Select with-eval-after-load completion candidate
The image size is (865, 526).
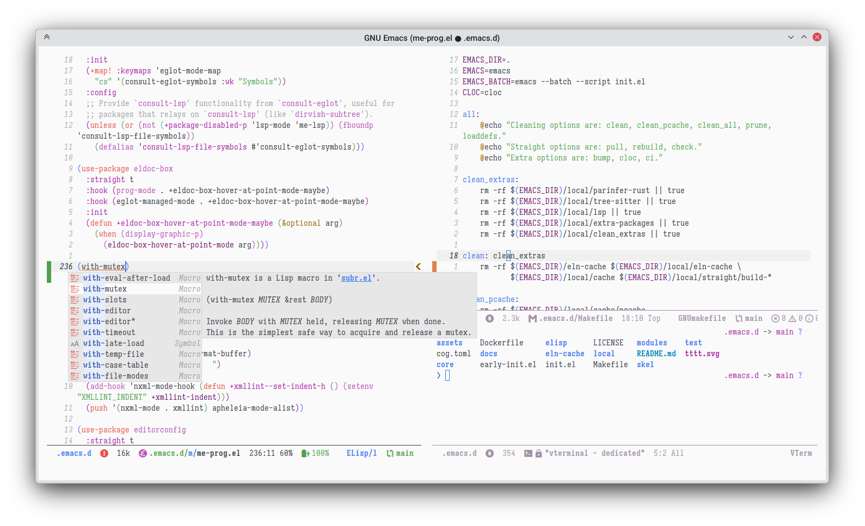pyautogui.click(x=135, y=278)
